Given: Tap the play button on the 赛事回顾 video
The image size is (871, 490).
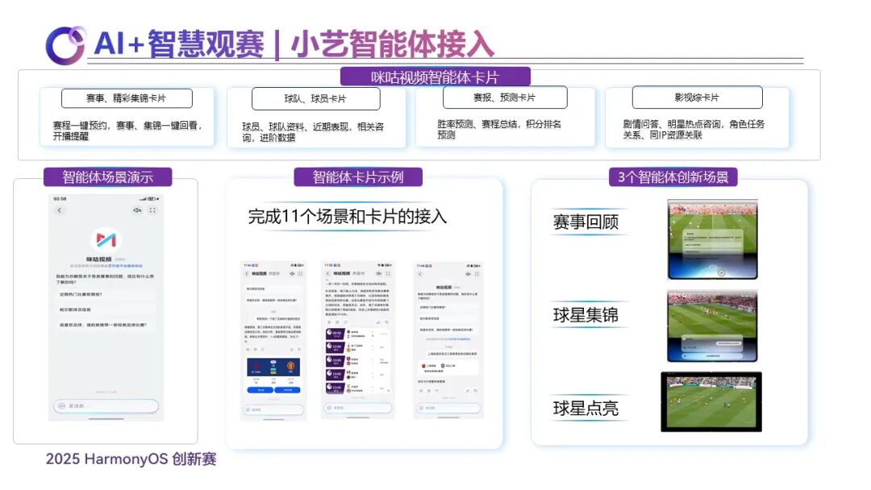Looking at the screenshot, I should click(721, 272).
